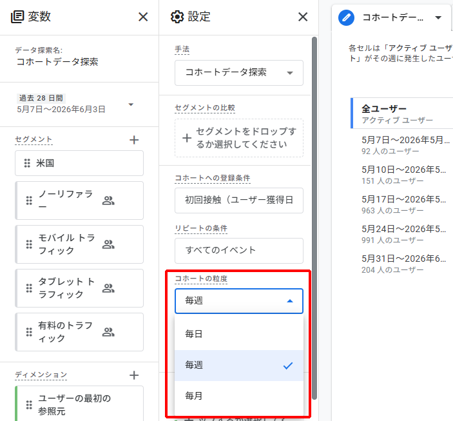Click the コホートの粒度 label

pyautogui.click(x=201, y=279)
